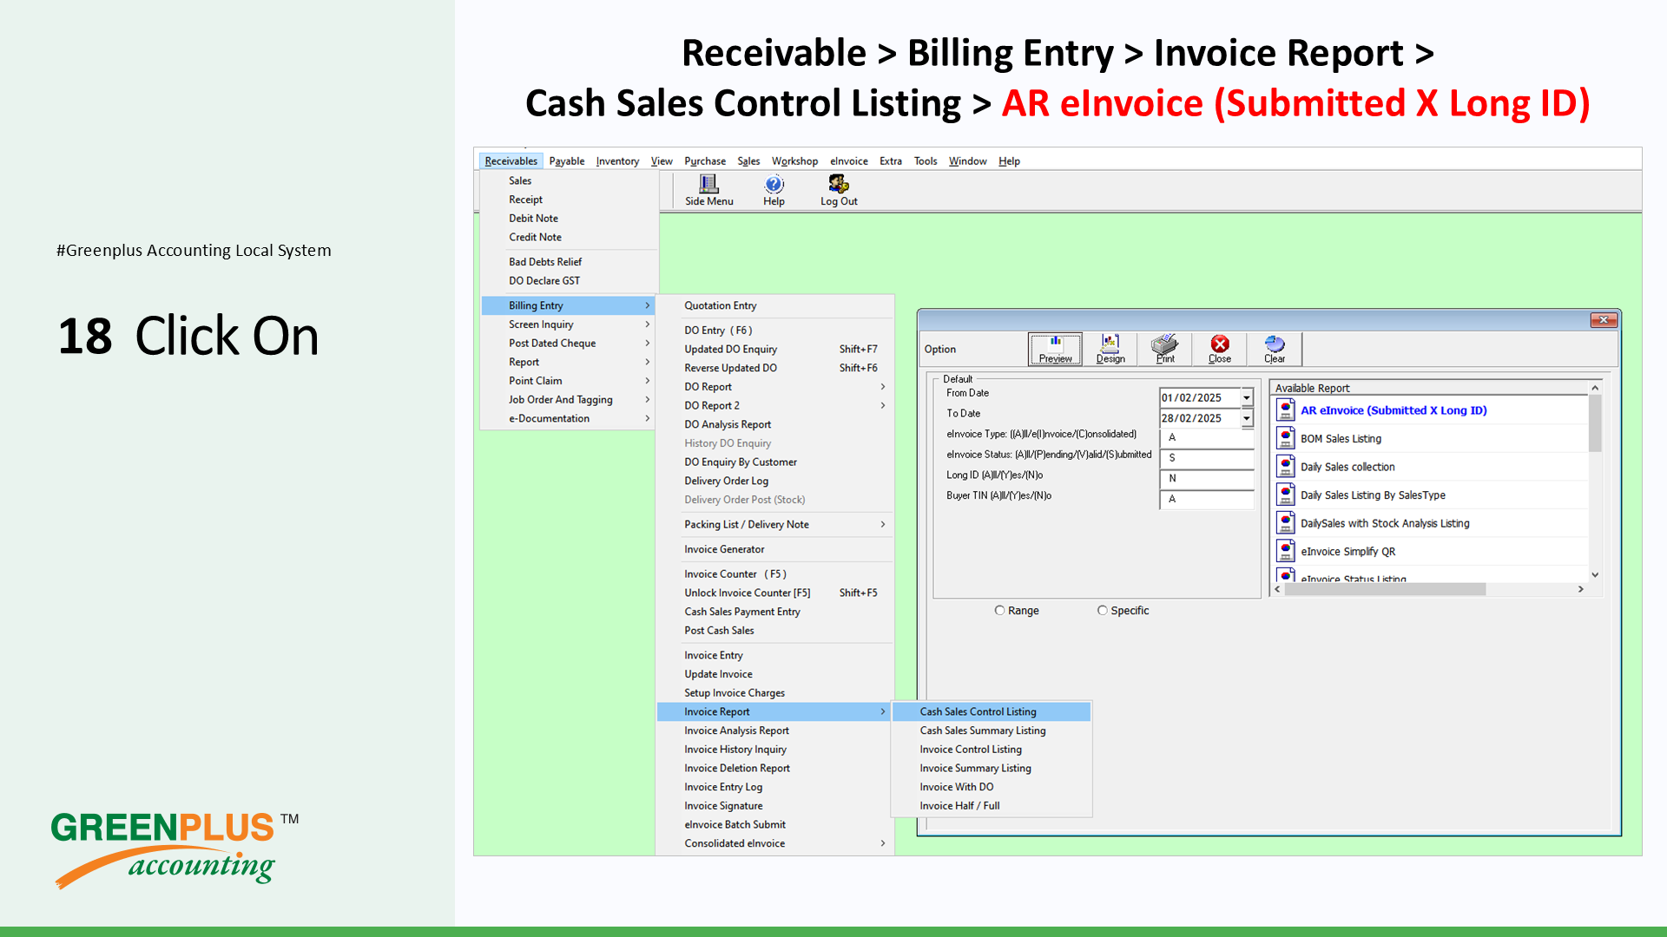This screenshot has height=937, width=1667.
Task: Open the From Date dropdown arrow
Action: click(1246, 397)
